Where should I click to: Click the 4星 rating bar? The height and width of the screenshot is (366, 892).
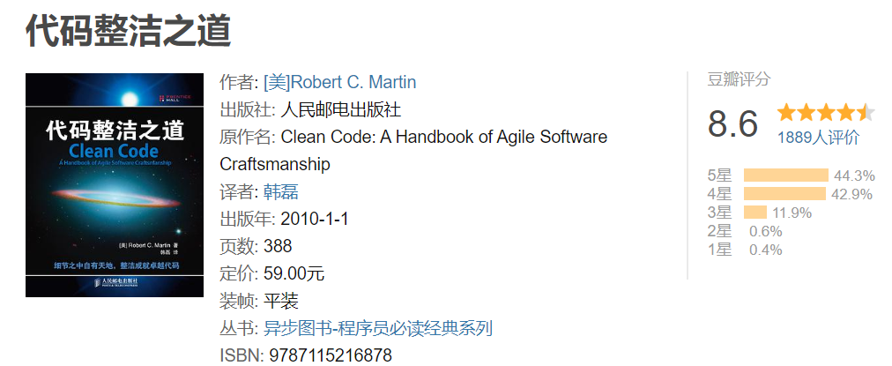(x=784, y=193)
